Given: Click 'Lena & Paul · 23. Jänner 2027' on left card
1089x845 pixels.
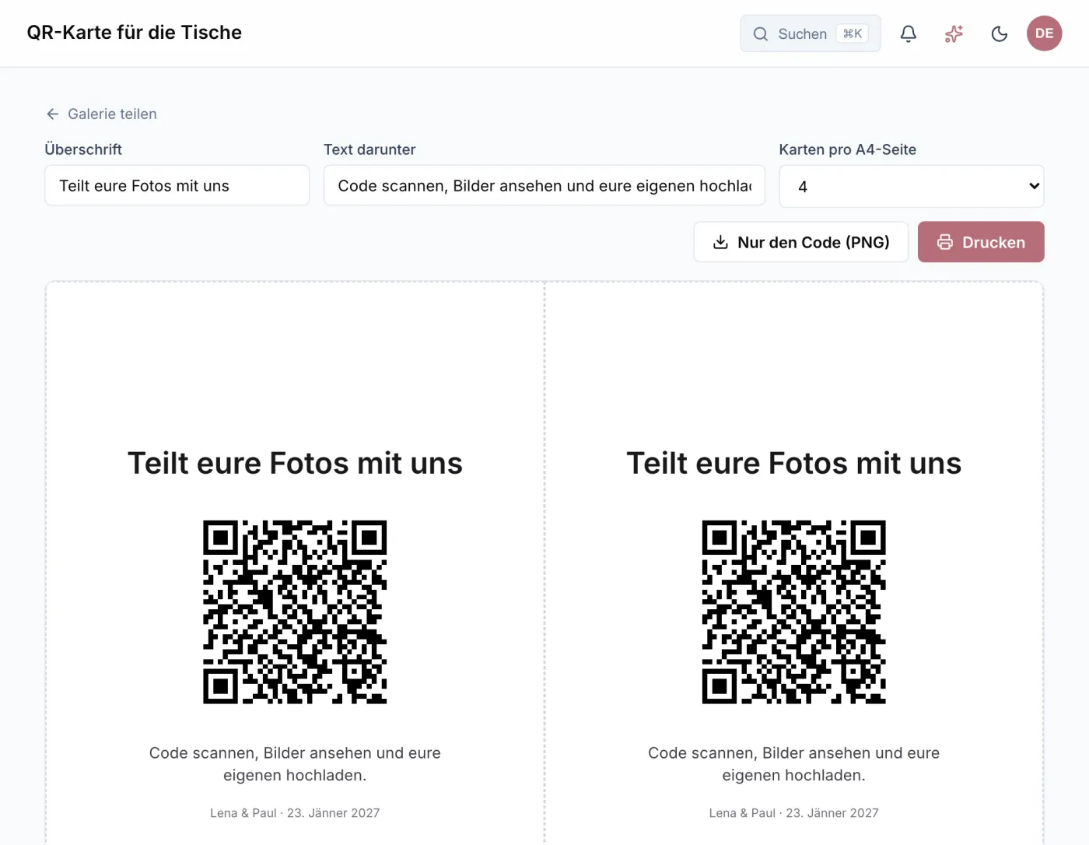Looking at the screenshot, I should tap(295, 812).
